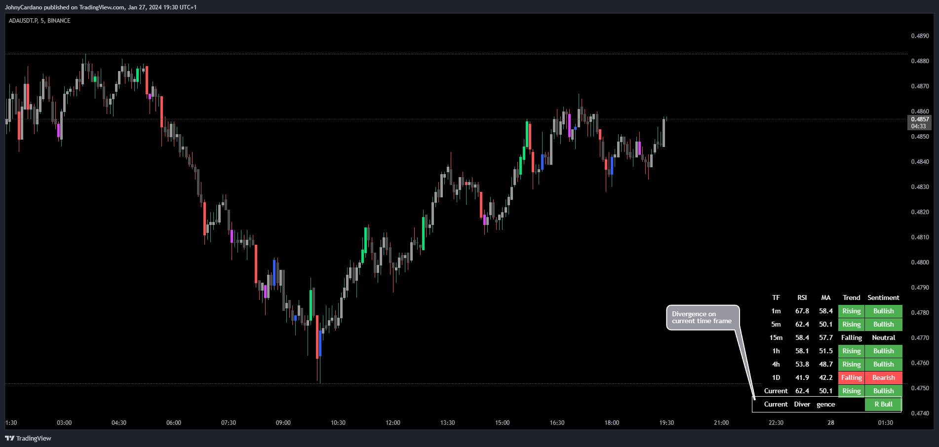Click the 15m row Neutral sentiment cell

tap(883, 337)
